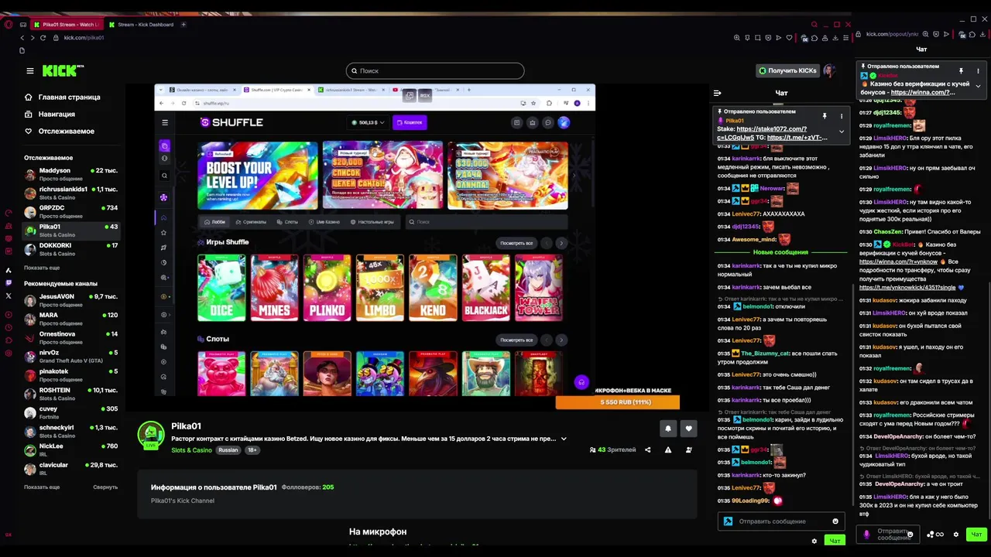The width and height of the screenshot is (991, 557).
Task: Unpin the pinned Pilka01 chat message
Action: tap(825, 116)
